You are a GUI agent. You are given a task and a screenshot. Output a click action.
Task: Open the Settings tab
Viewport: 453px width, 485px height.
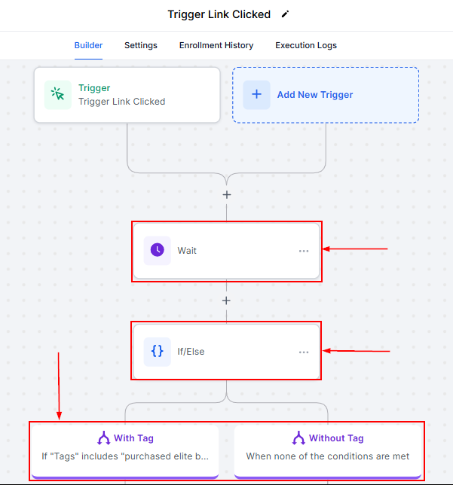pos(141,45)
